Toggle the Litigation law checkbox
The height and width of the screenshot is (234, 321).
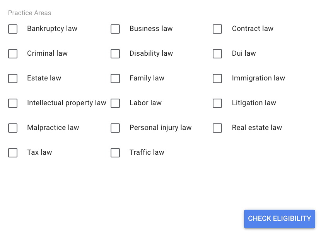[217, 103]
